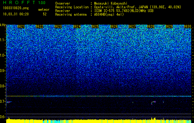Click the HROFFT 1.0.0 title text
This screenshot has height=123, width=194.
pos(24,2)
